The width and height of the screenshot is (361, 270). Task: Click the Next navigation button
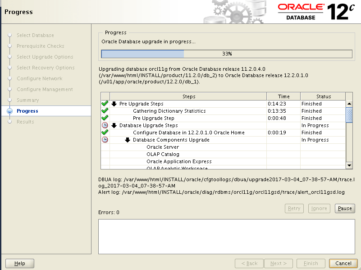[279, 263]
